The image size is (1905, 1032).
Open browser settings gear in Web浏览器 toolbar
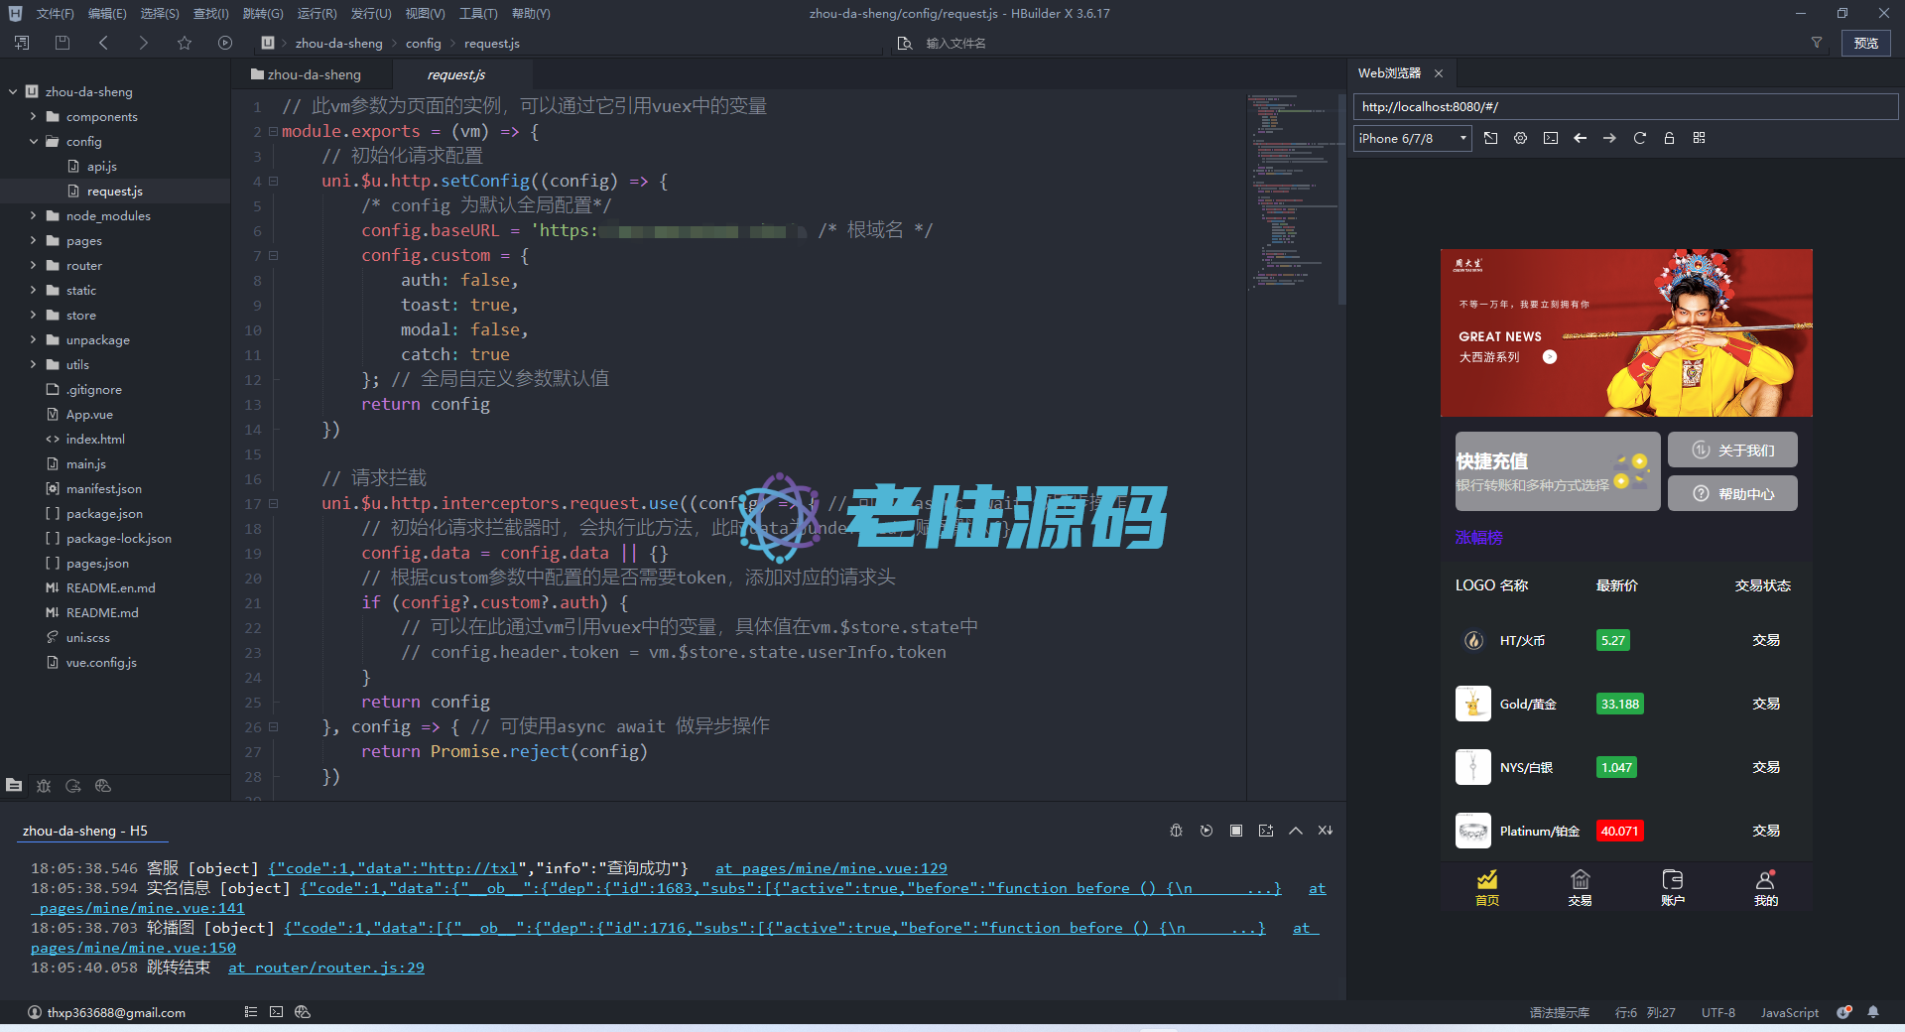coord(1520,138)
